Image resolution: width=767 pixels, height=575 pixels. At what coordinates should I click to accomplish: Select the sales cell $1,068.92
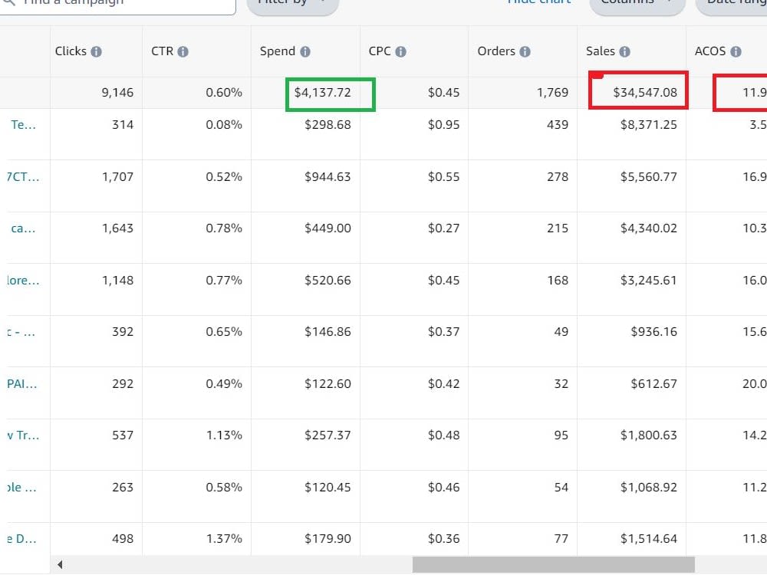649,488
